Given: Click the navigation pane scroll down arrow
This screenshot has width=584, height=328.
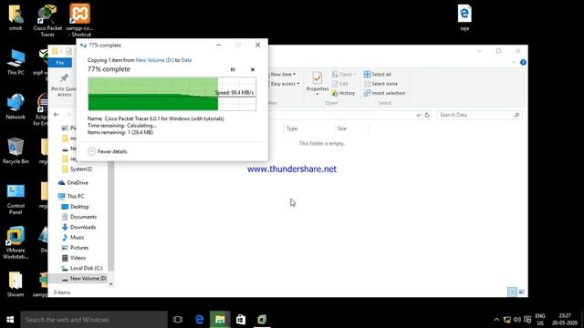Looking at the screenshot, I should click(x=110, y=284).
